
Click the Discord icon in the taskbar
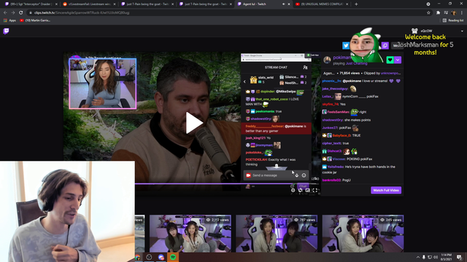[161, 257]
